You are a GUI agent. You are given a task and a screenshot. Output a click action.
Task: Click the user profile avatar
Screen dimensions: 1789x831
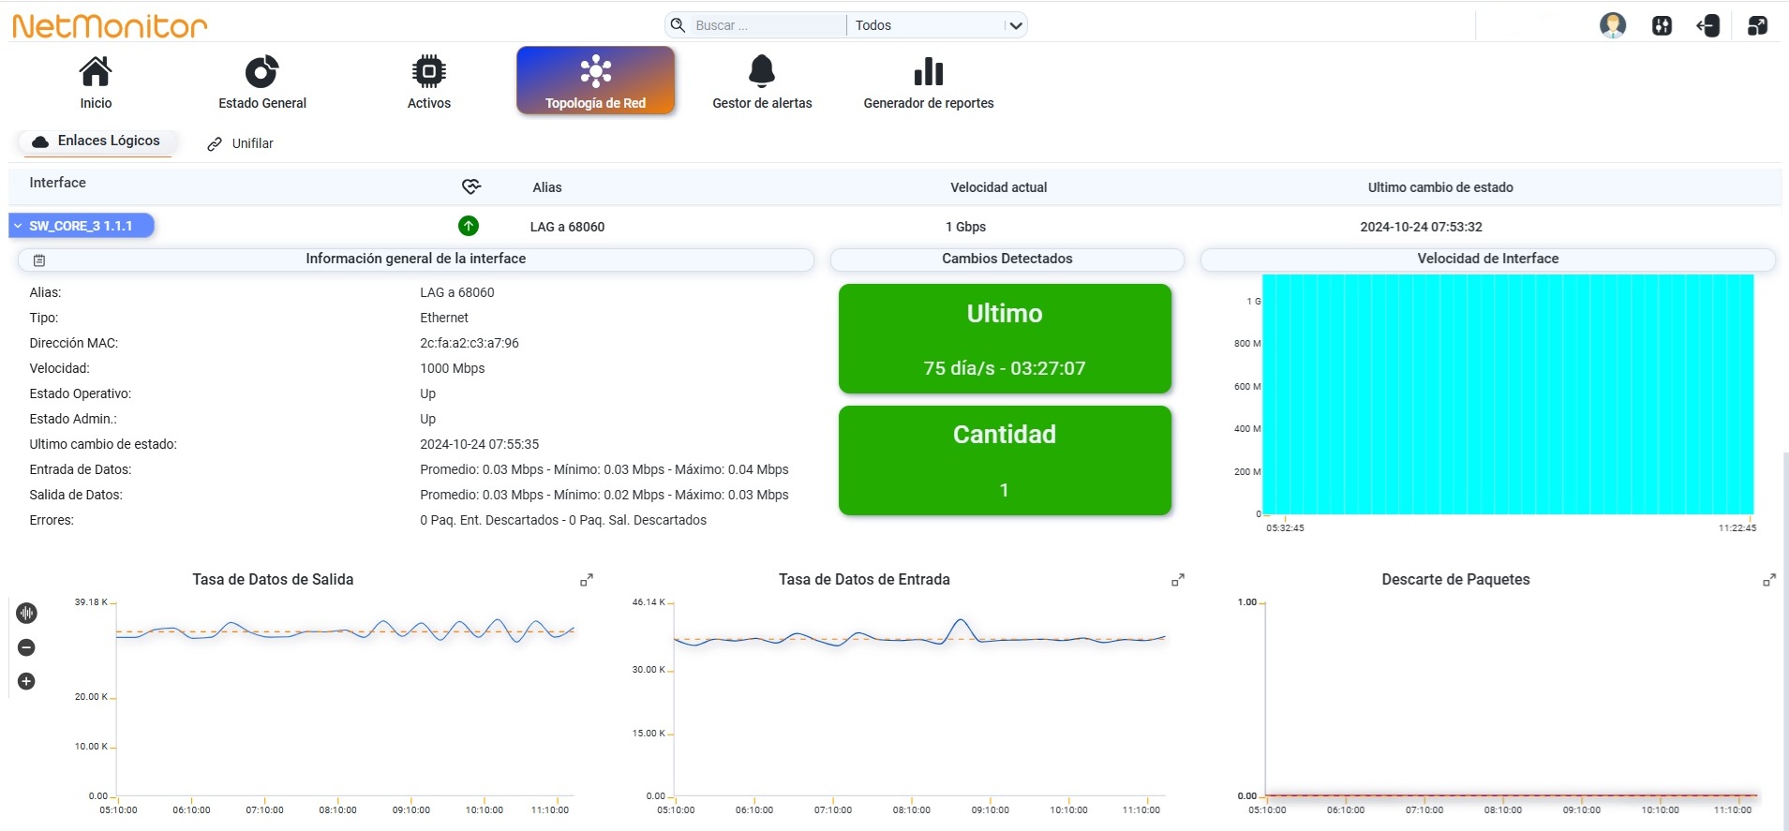point(1612,25)
